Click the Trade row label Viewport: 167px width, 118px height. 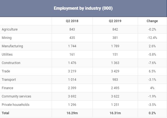6,71
